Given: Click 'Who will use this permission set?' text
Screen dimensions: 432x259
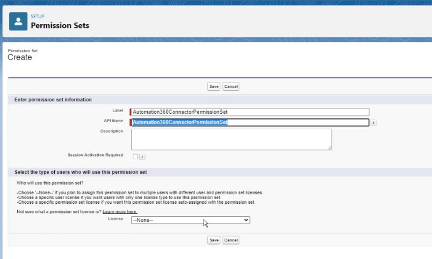Looking at the screenshot, I should (x=50, y=183).
